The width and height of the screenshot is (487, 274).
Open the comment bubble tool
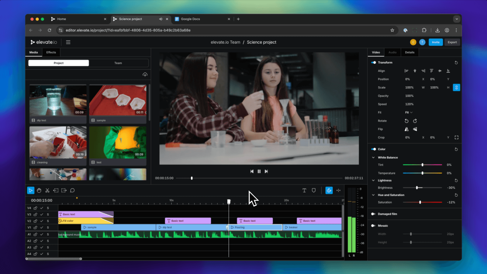[x=72, y=190]
